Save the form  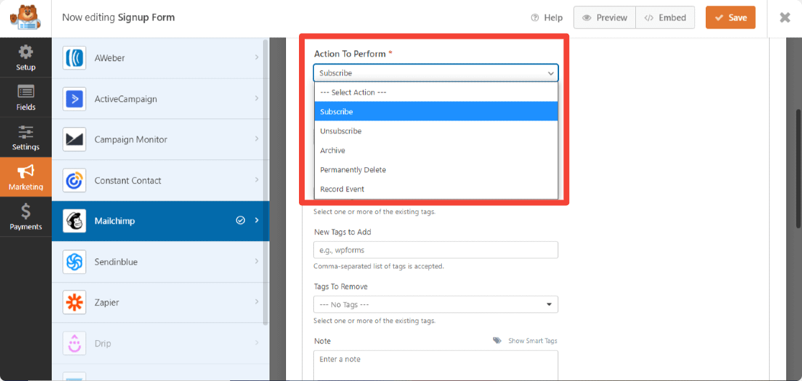coord(730,18)
